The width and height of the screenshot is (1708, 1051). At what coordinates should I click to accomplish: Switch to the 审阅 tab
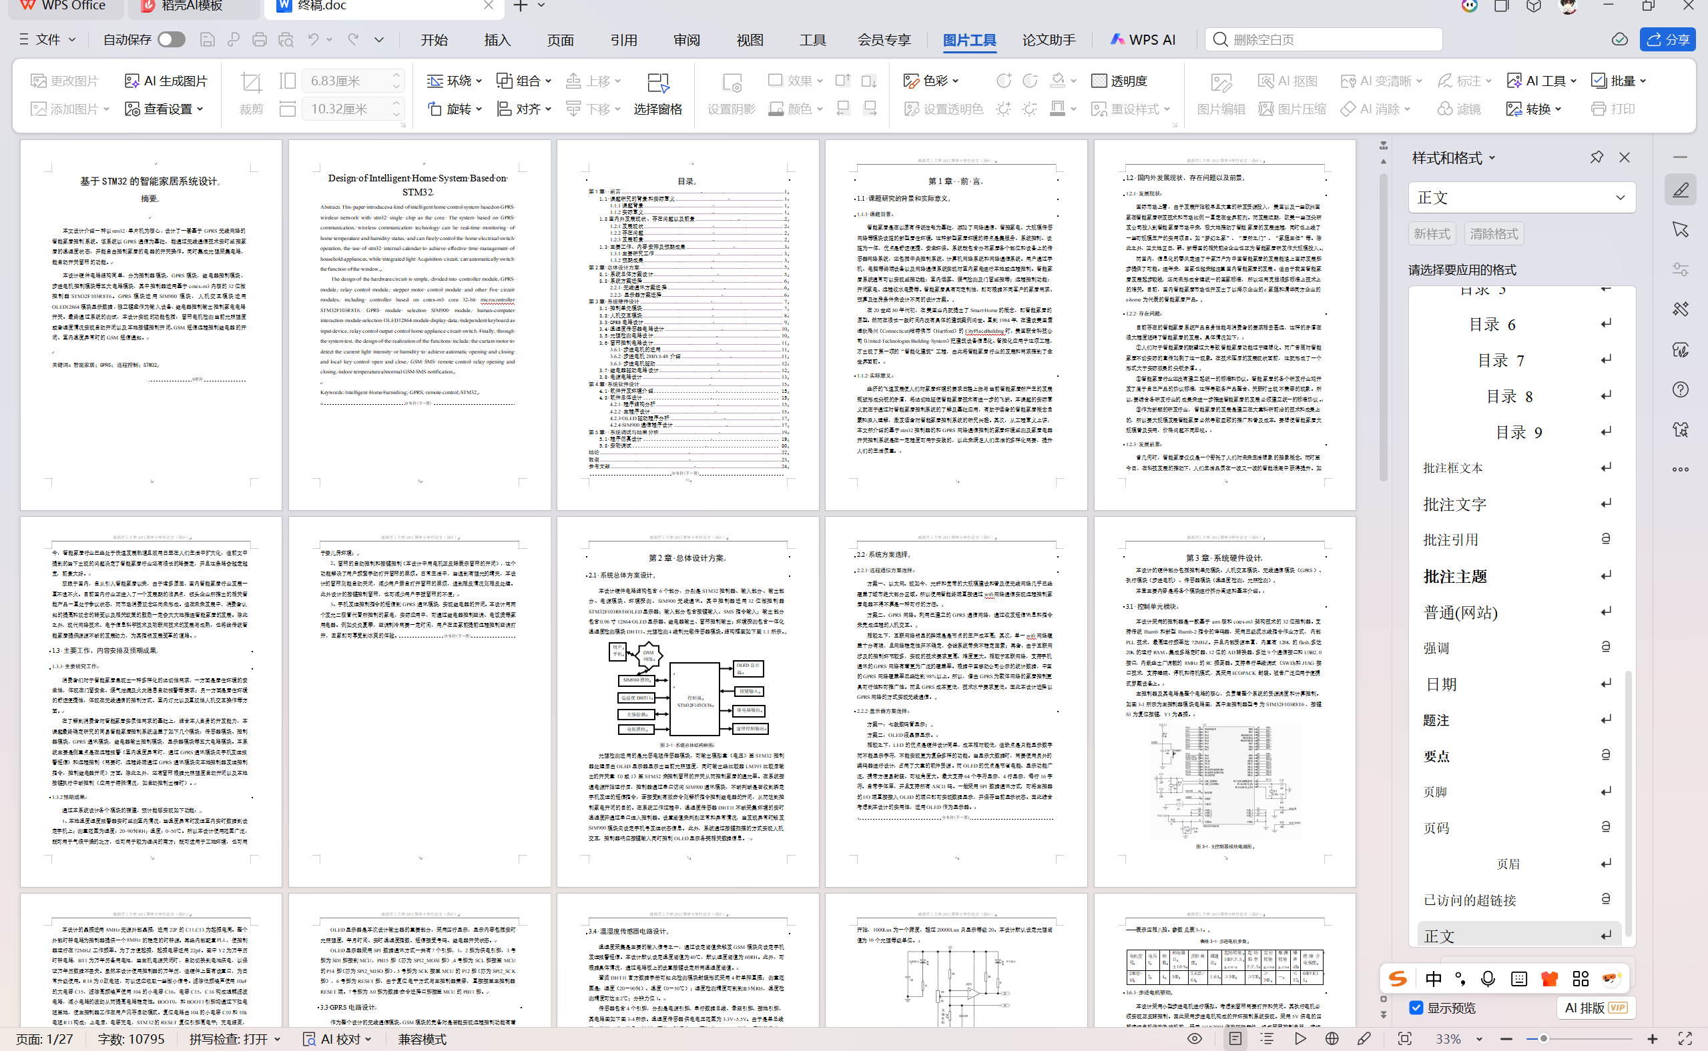(686, 39)
